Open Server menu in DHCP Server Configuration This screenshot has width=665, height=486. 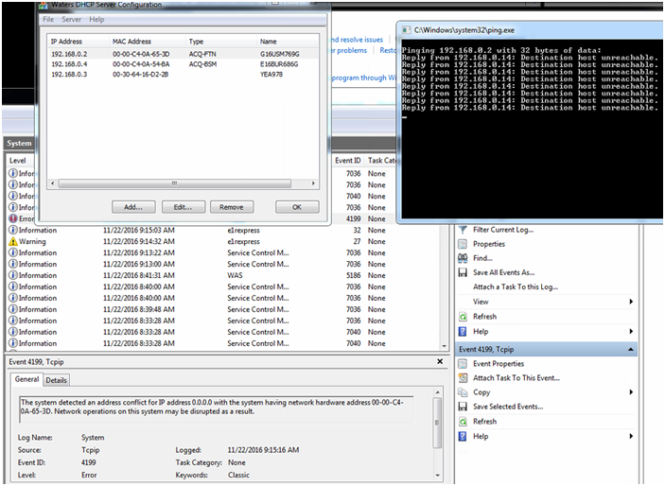71,20
